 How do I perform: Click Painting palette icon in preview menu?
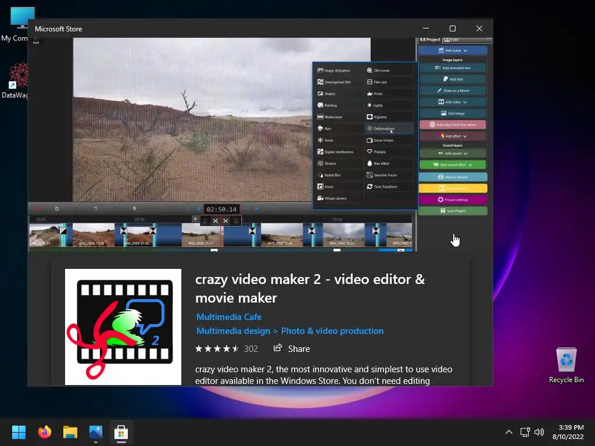320,105
